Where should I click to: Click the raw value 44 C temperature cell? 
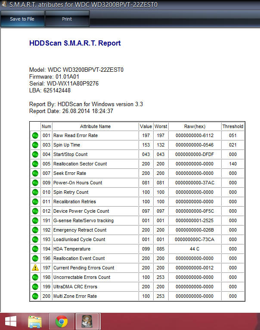pyautogui.click(x=194, y=249)
